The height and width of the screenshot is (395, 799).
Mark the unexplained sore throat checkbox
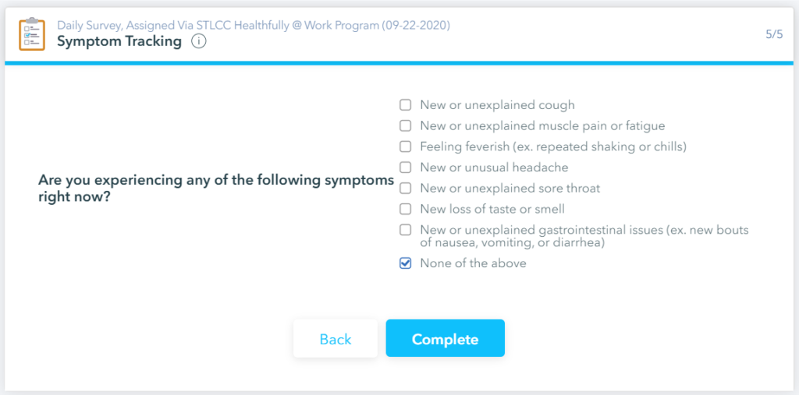pos(405,188)
